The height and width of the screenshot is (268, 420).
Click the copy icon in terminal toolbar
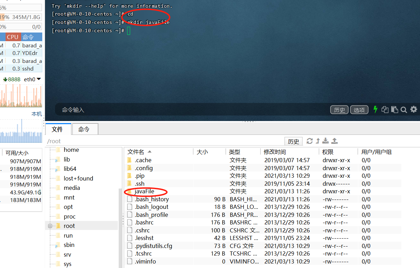point(385,110)
